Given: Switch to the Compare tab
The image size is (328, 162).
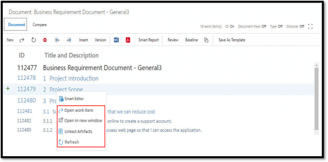Looking at the screenshot, I should tap(40, 25).
